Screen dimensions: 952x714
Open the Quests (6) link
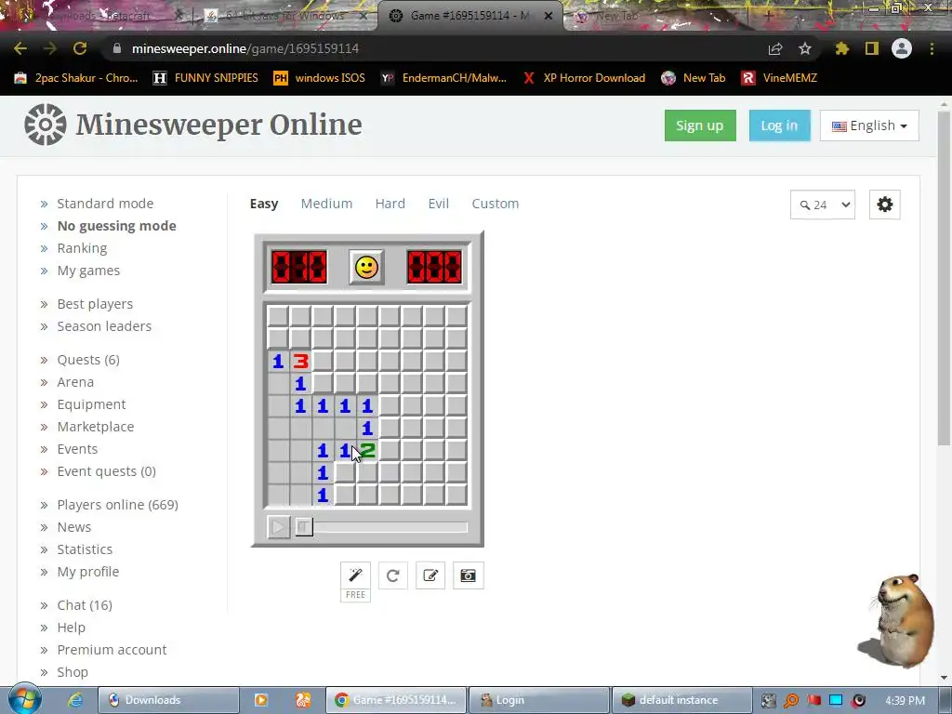click(x=88, y=360)
